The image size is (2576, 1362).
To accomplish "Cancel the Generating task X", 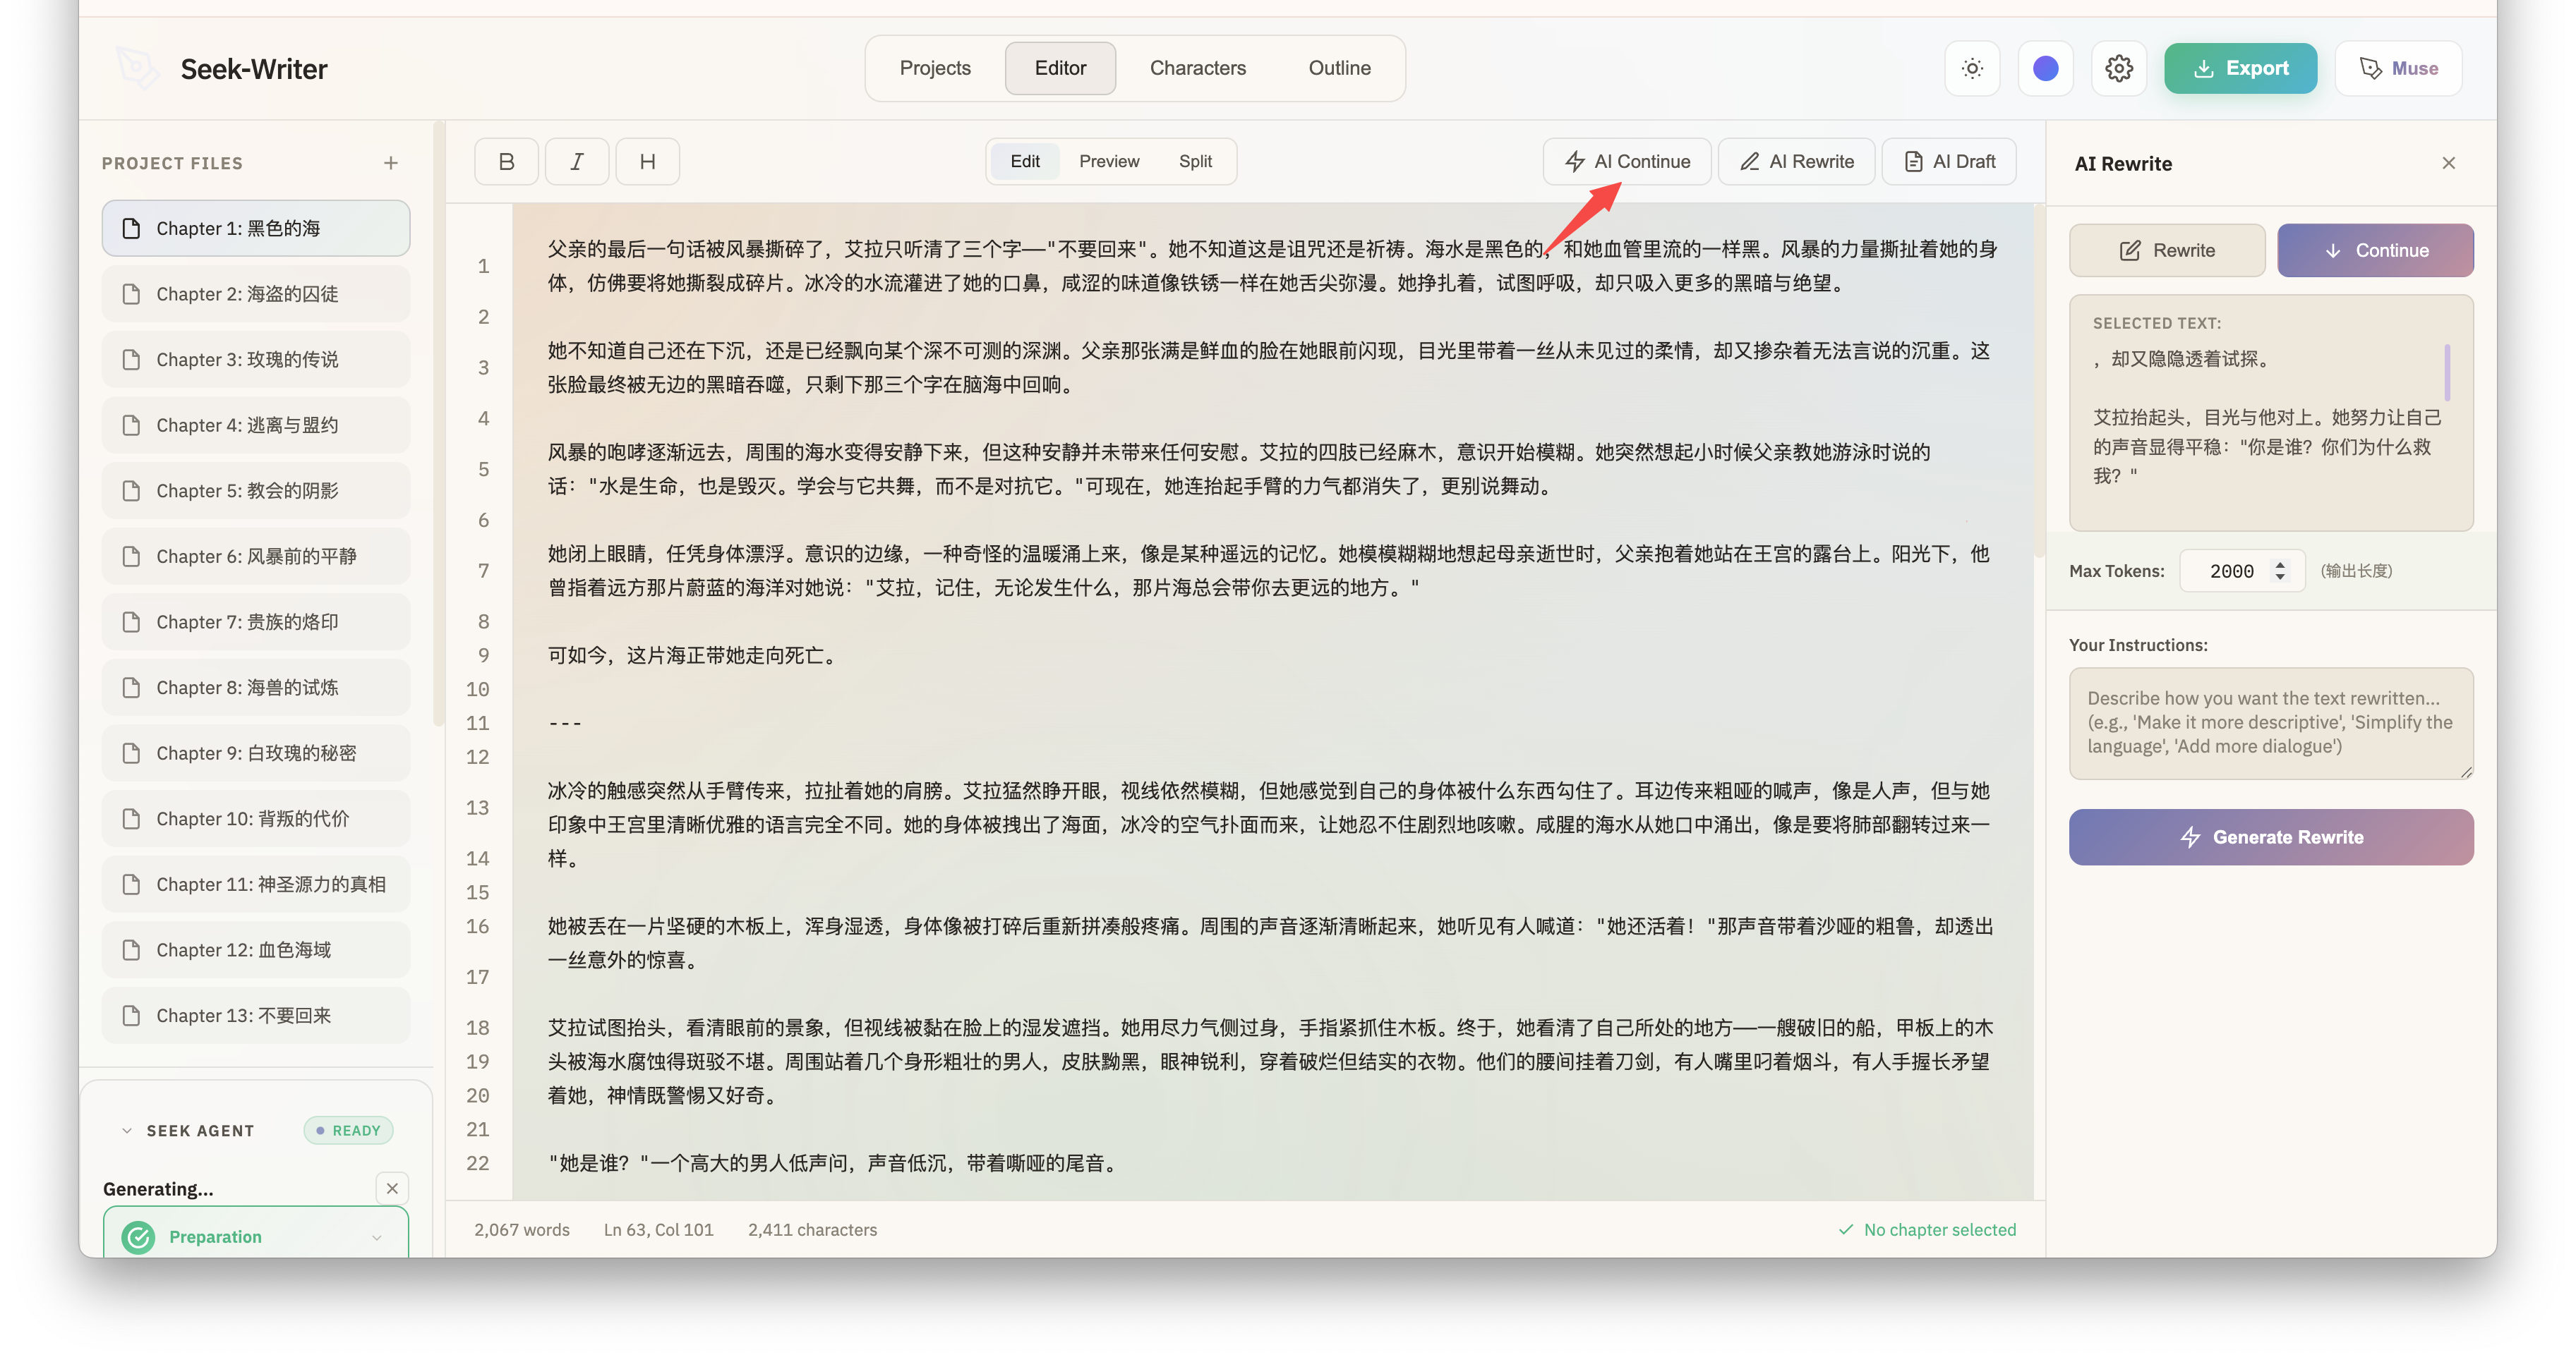I will point(392,1188).
